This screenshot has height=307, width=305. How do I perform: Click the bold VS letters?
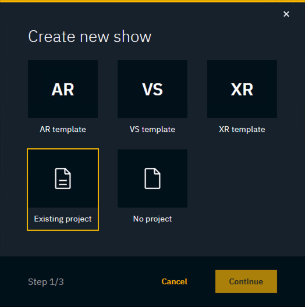click(152, 90)
